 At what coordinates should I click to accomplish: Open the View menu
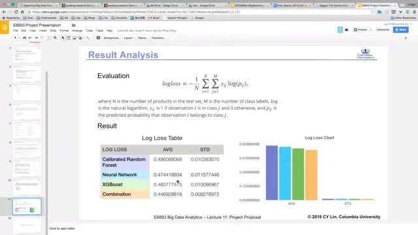coord(33,31)
